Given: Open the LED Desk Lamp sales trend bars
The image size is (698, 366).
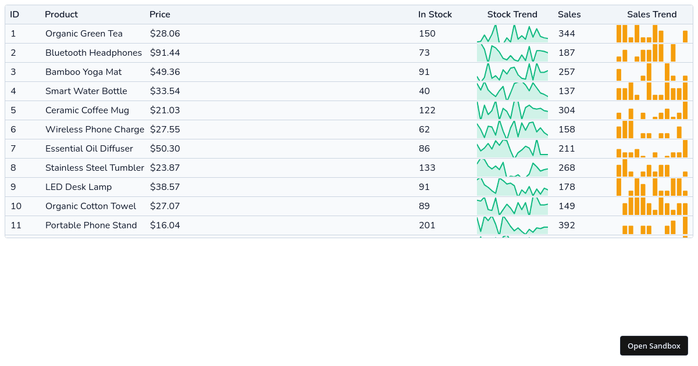Looking at the screenshot, I should [652, 187].
